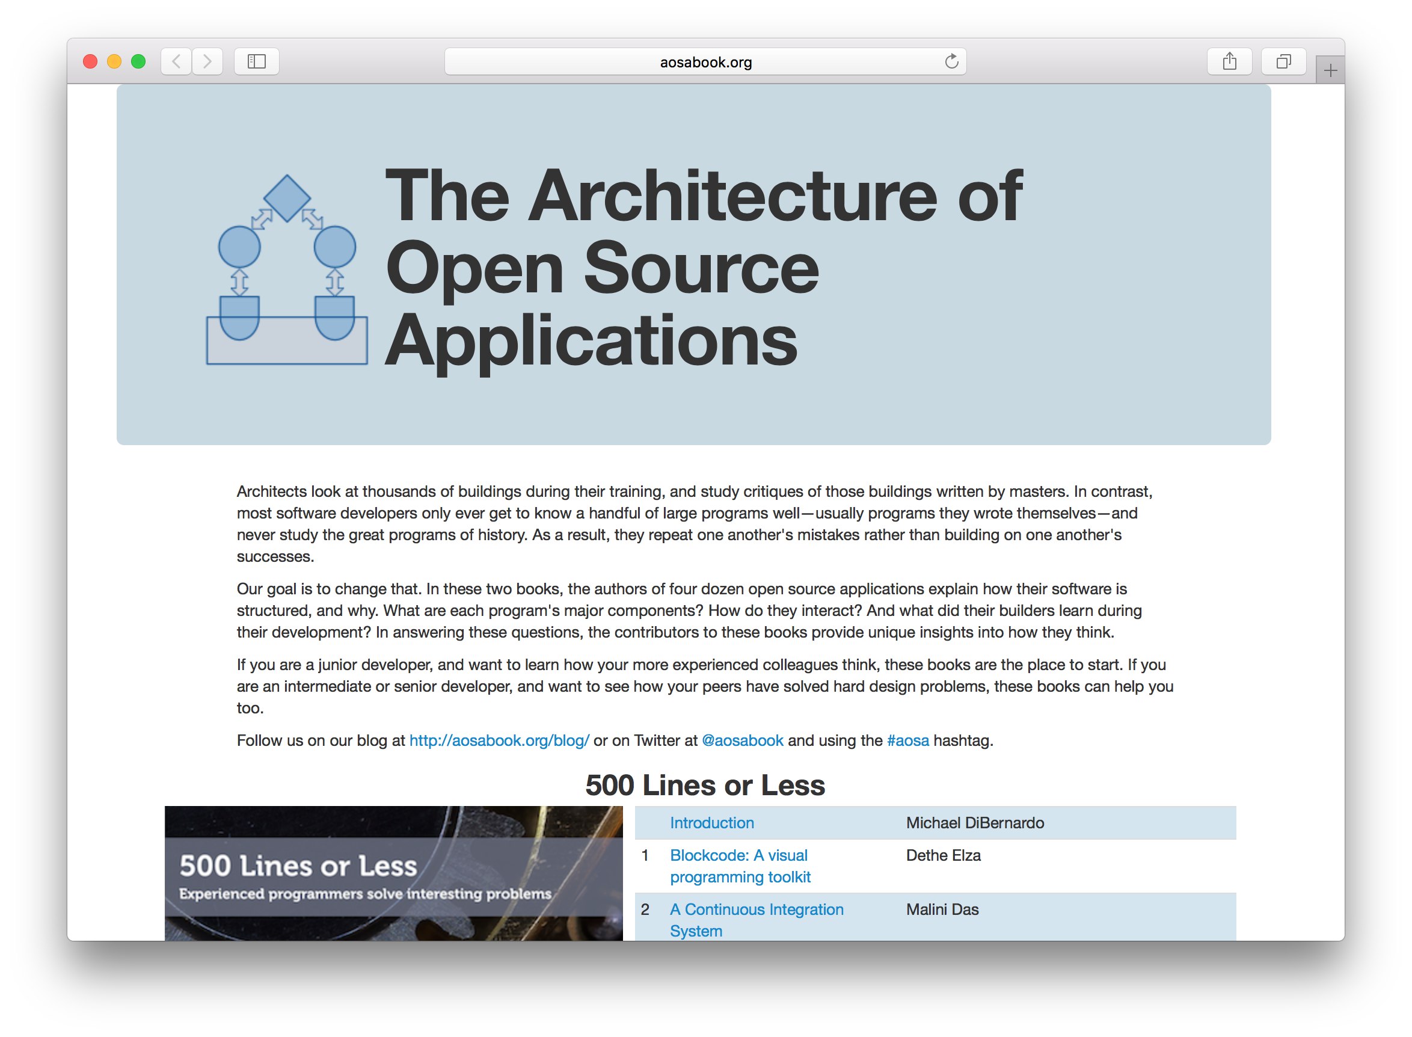Go forward with Safari forward arrow

point(207,61)
